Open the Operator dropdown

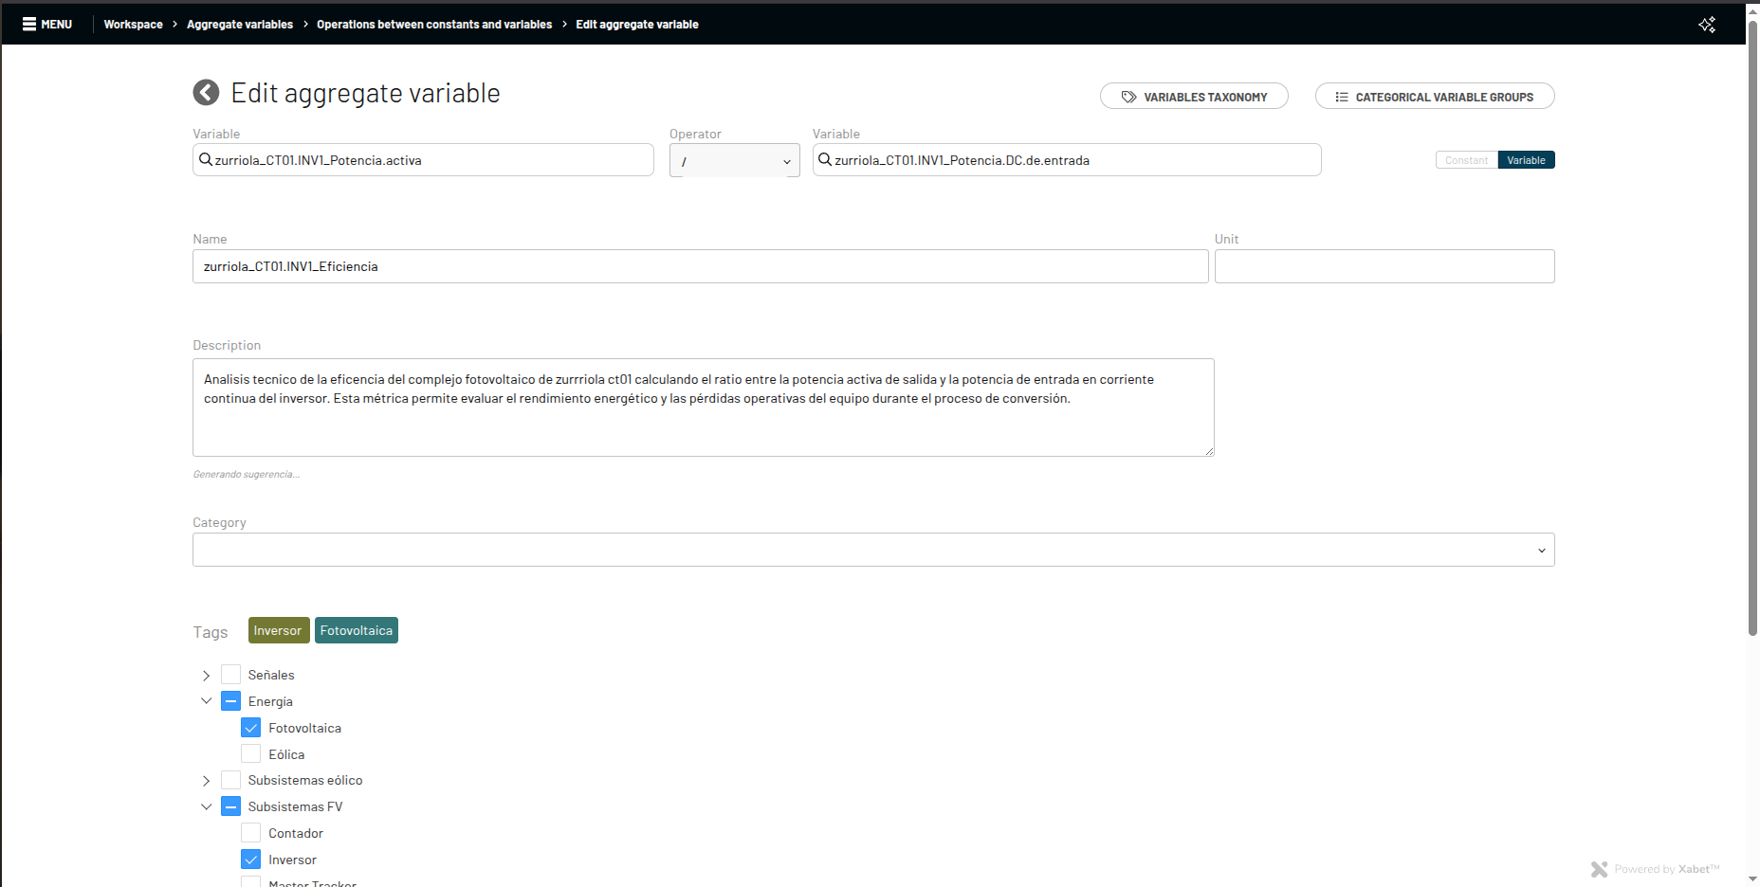734,161
